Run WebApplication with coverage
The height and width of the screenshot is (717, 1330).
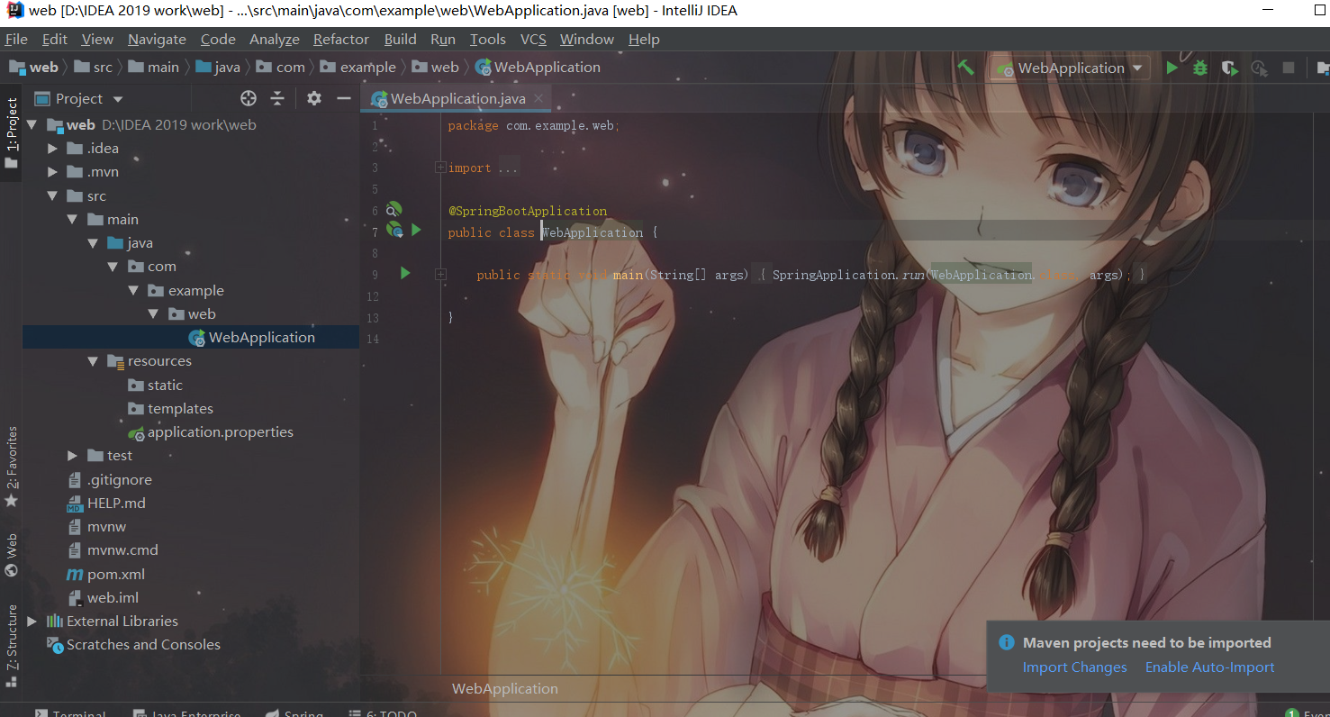pyautogui.click(x=1229, y=68)
